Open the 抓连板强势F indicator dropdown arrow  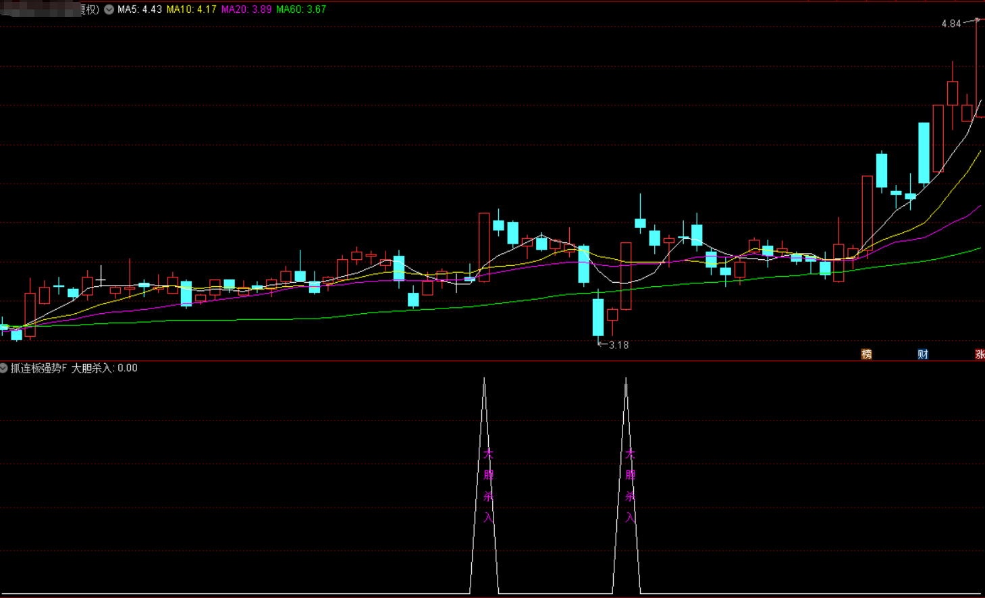(x=3, y=368)
